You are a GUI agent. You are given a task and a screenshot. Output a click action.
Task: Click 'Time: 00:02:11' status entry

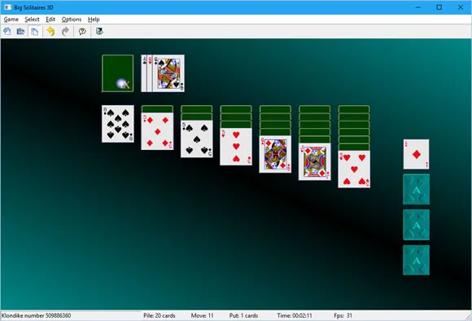[x=295, y=315]
